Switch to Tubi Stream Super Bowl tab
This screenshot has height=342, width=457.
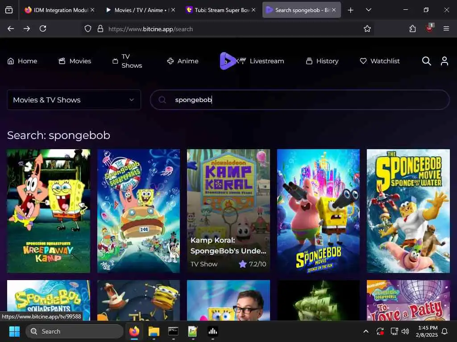click(x=220, y=10)
